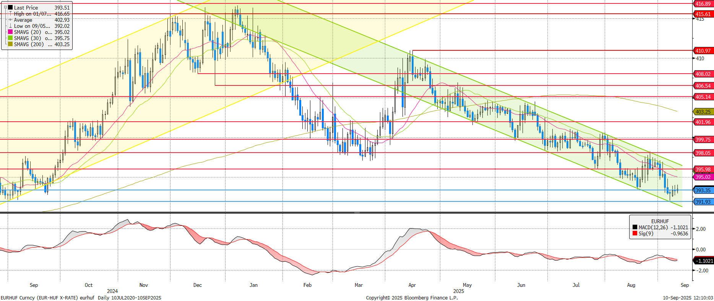Click the 393.35 blue price level tag

click(703, 190)
